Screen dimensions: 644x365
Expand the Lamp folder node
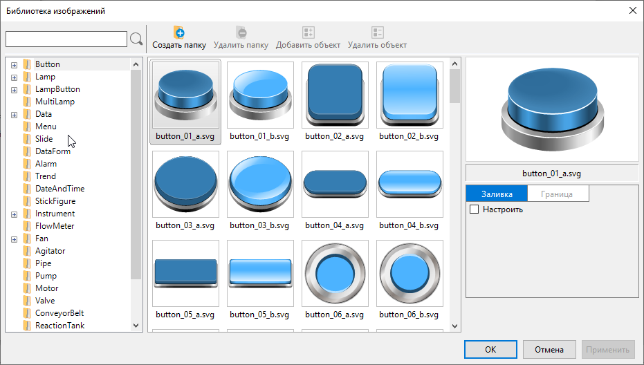[x=14, y=77]
